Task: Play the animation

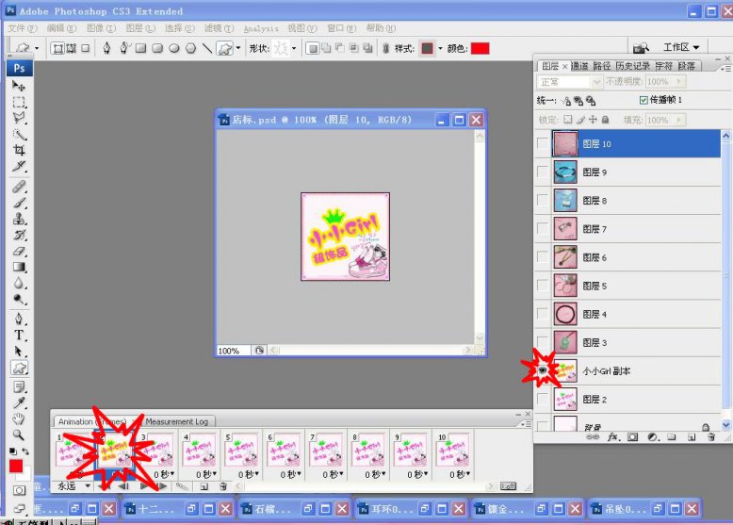Action: tap(144, 486)
